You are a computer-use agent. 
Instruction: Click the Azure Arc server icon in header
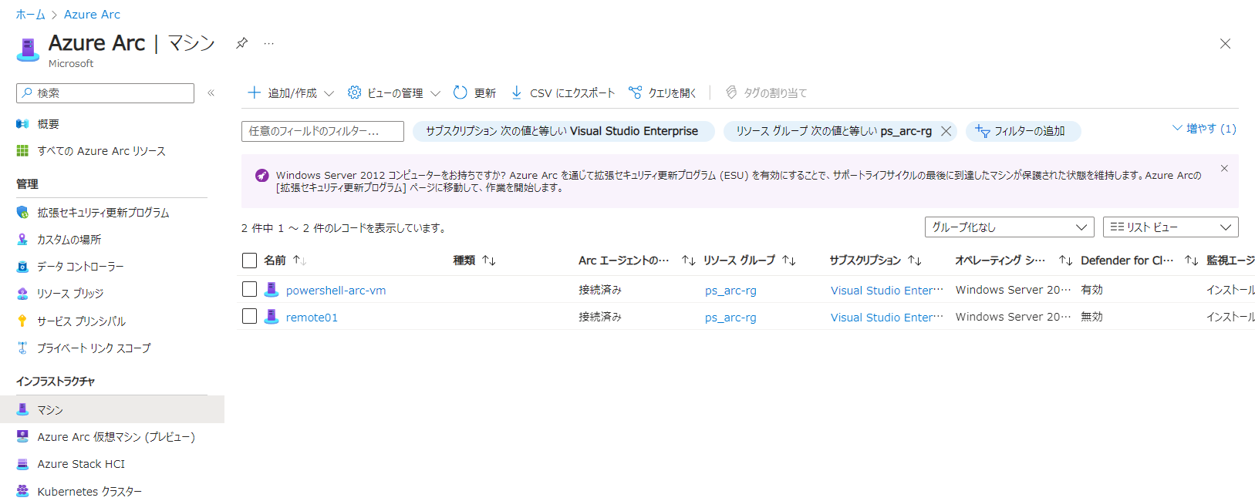pos(28,49)
